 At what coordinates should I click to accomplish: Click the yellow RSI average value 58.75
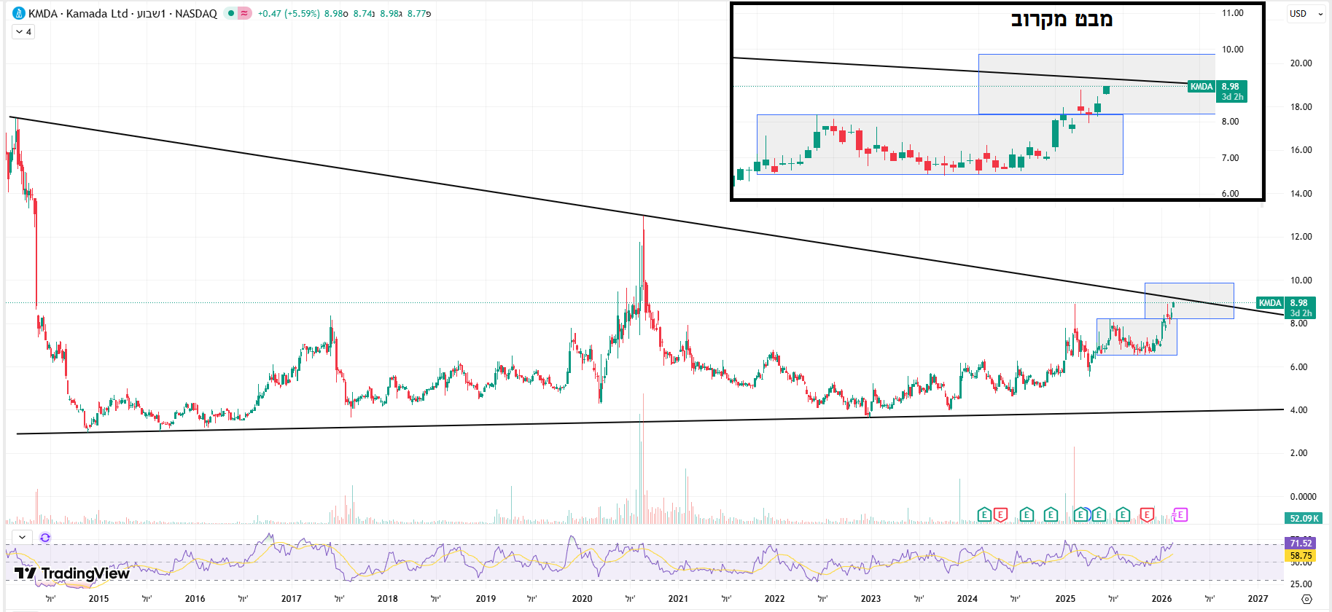pos(1301,555)
